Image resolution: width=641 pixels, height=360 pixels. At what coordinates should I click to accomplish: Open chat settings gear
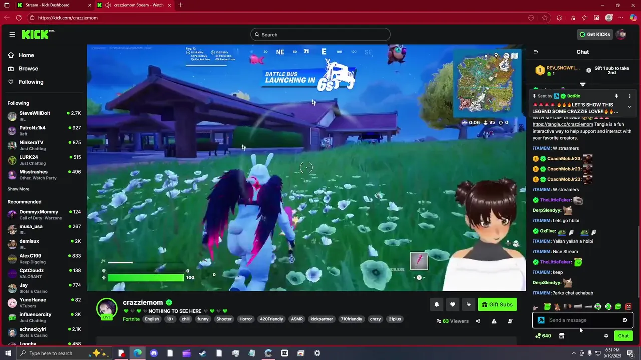606,336
